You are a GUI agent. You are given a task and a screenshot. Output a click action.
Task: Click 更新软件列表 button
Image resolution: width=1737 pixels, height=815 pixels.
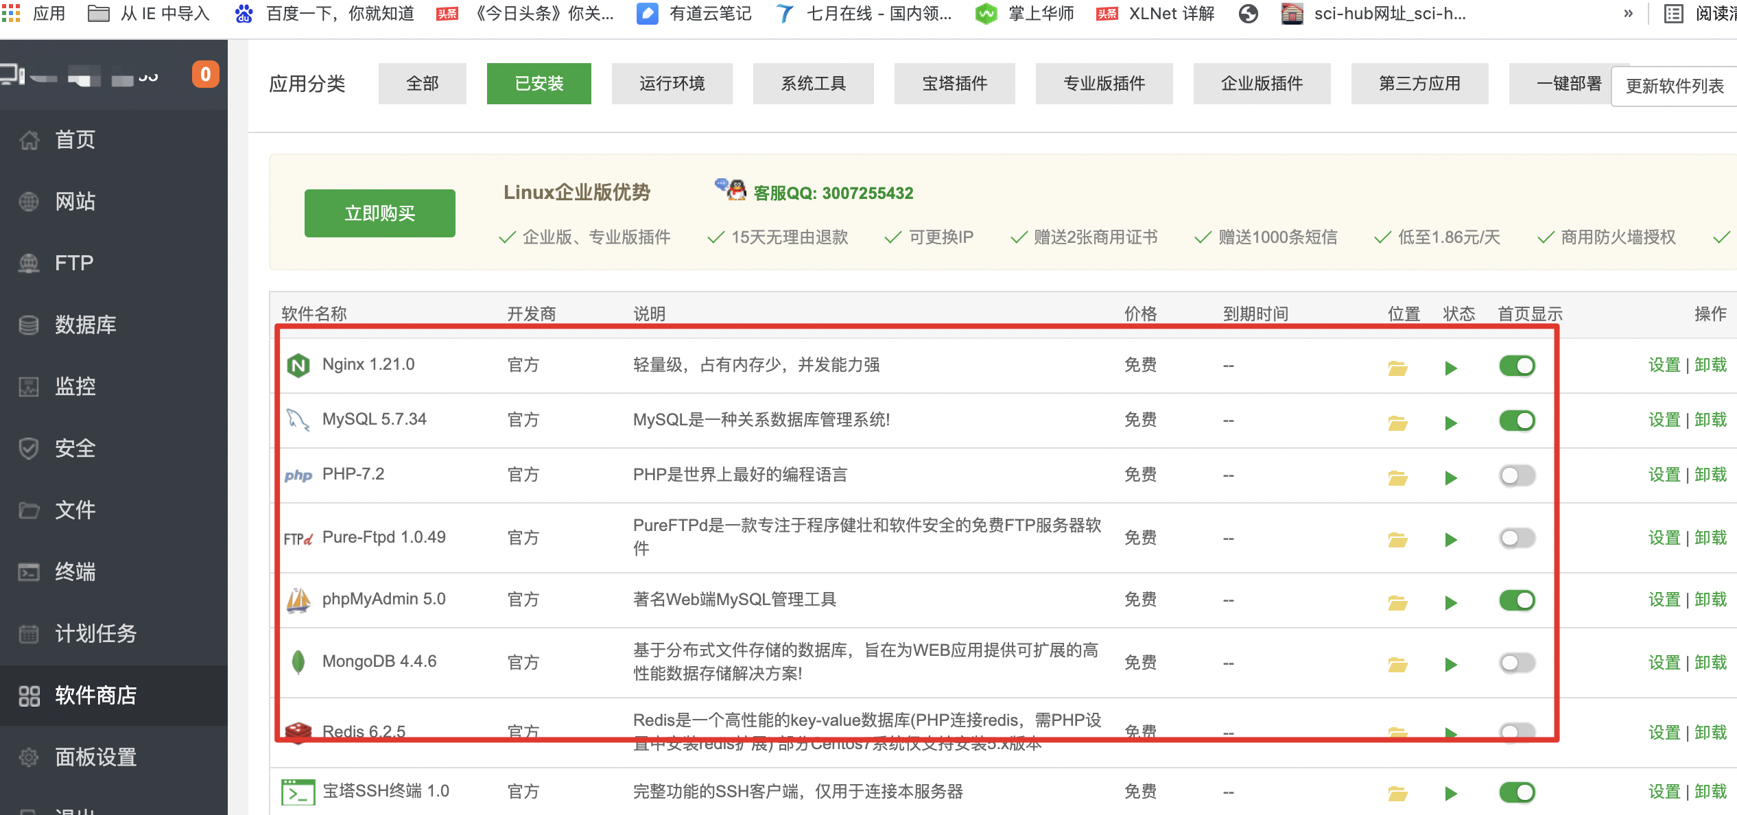(x=1674, y=86)
